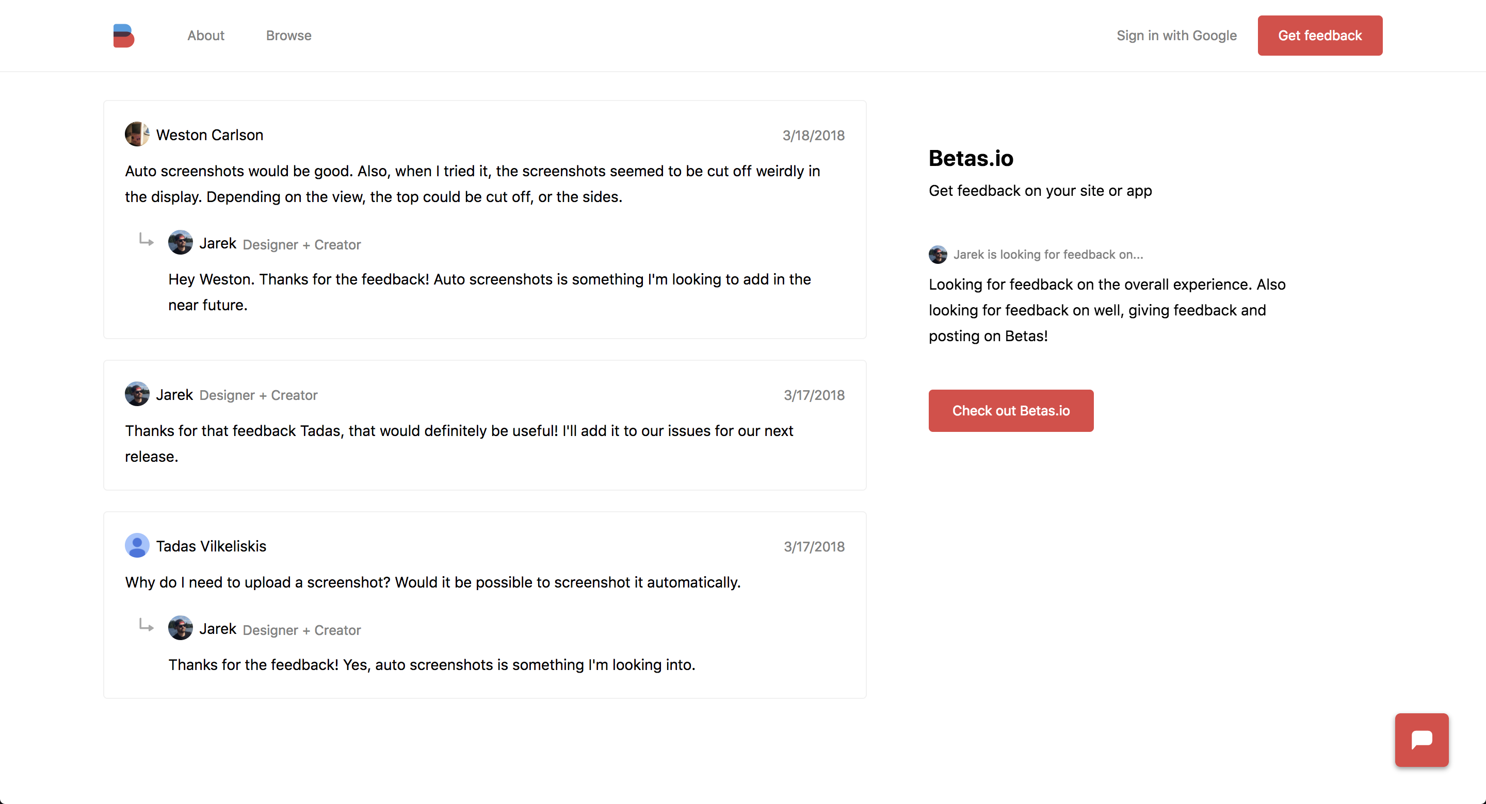
Task: Click Tadas Vilkeliskis's profile avatar
Action: point(137,545)
